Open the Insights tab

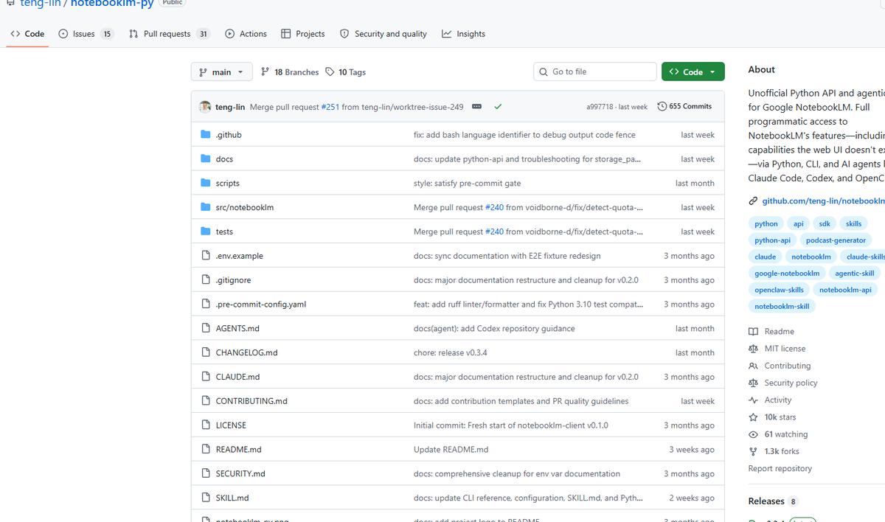(x=463, y=34)
